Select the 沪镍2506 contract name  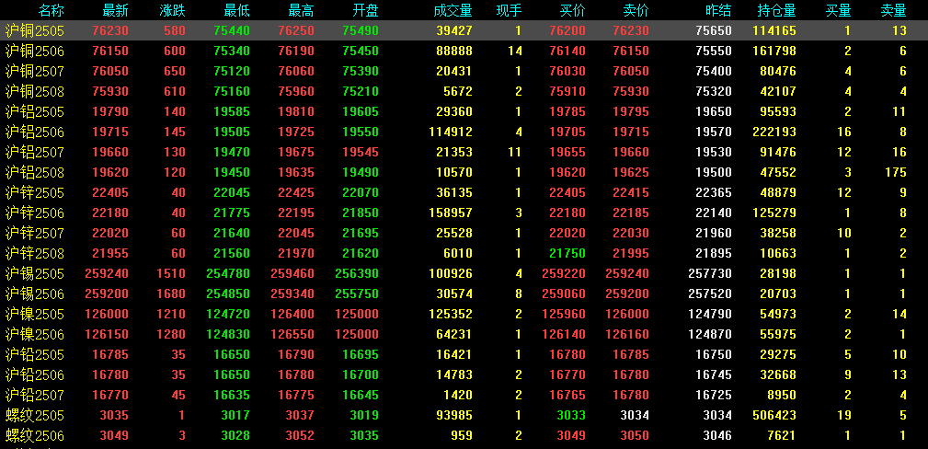(x=34, y=334)
